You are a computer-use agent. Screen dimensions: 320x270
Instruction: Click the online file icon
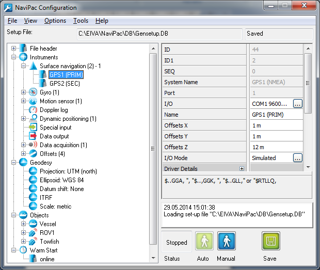(33, 259)
